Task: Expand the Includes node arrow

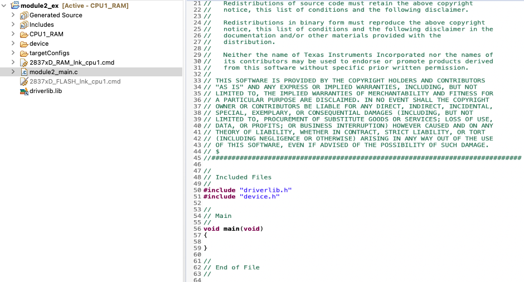Action: pos(13,25)
